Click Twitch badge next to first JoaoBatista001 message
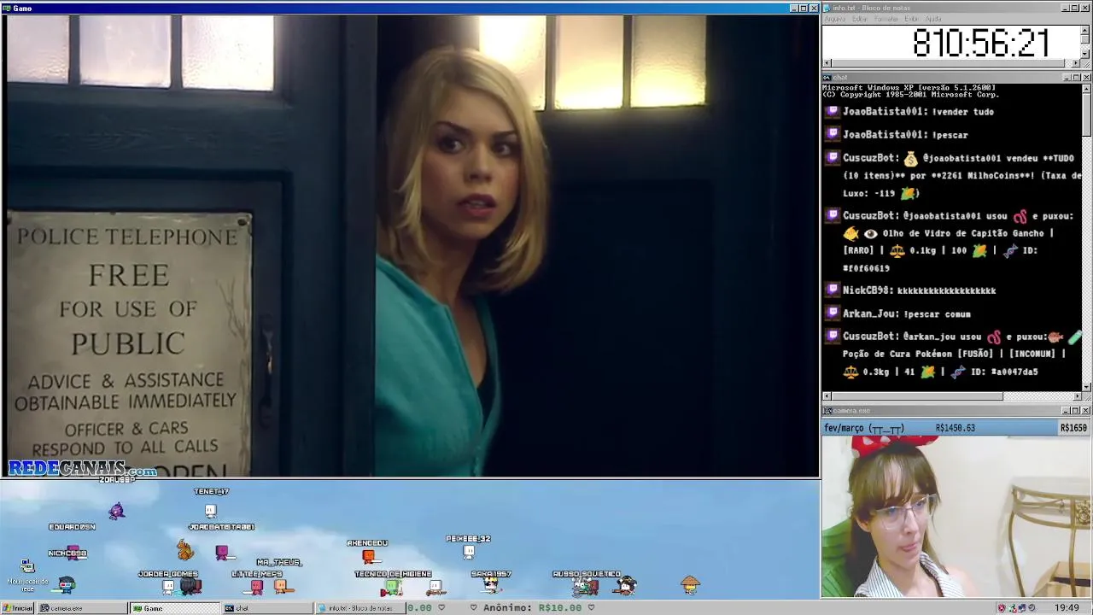Image resolution: width=1093 pixels, height=615 pixels. (x=833, y=111)
